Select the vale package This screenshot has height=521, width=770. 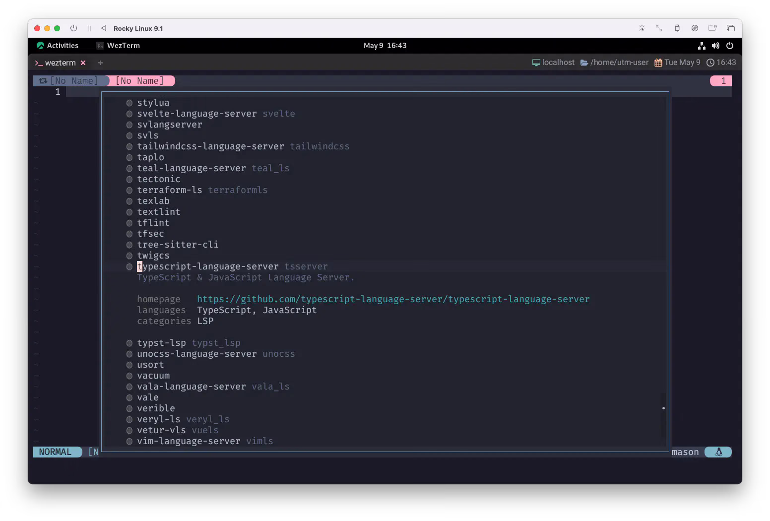148,397
